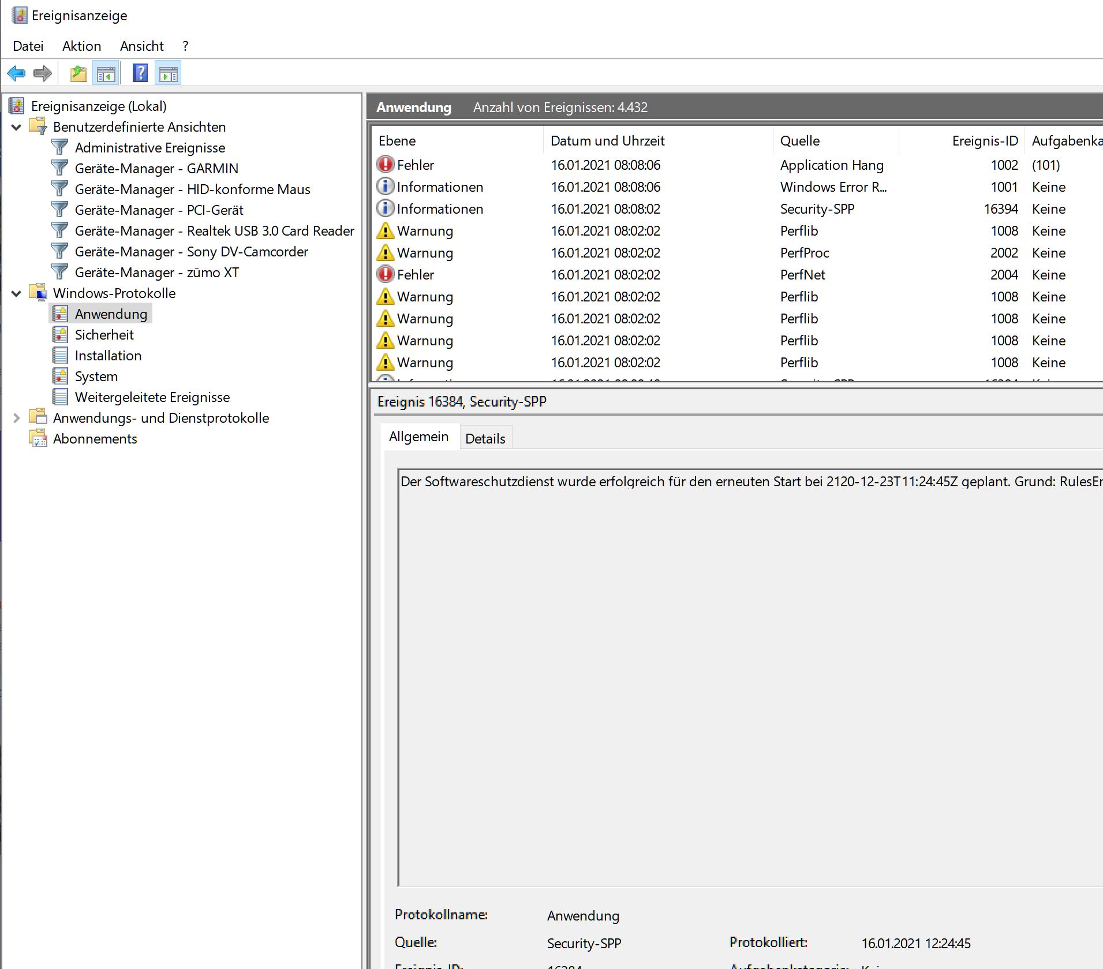Screen dimensions: 1103x969
Task: Select Geräte-Manager - Sony DV-Camcorder view
Action: [192, 252]
